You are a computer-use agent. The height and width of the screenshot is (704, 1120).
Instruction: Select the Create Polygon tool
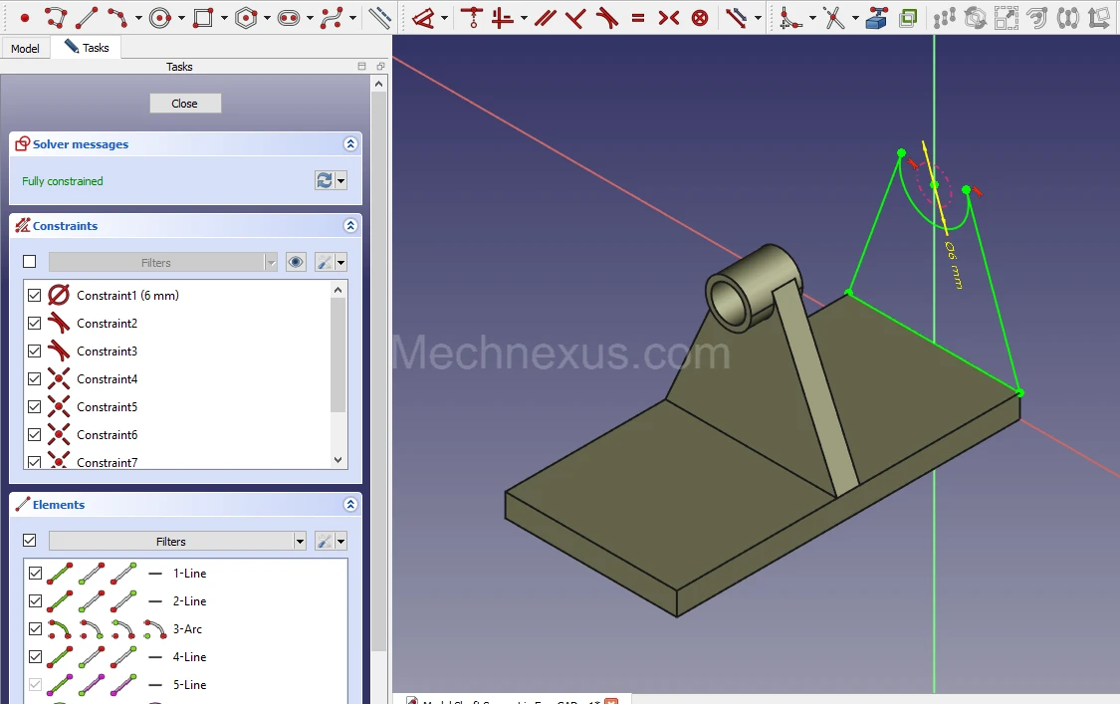point(246,18)
